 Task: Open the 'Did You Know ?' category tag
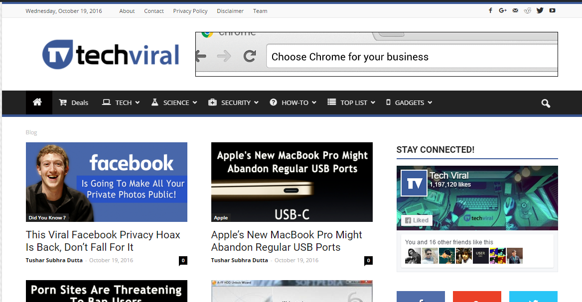click(x=47, y=217)
